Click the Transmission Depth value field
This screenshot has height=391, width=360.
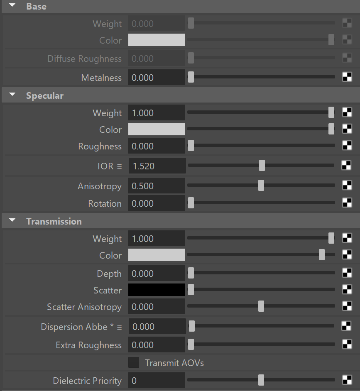pyautogui.click(x=157, y=273)
